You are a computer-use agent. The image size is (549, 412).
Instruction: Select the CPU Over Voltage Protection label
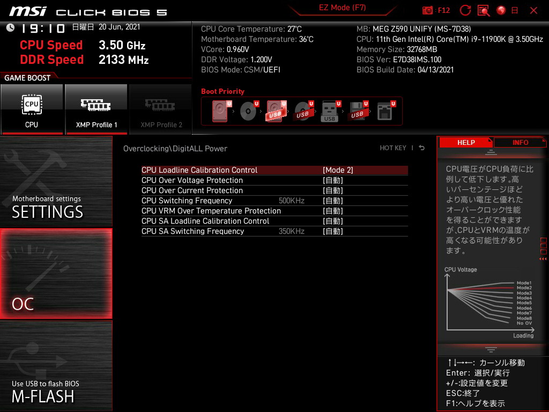192,180
